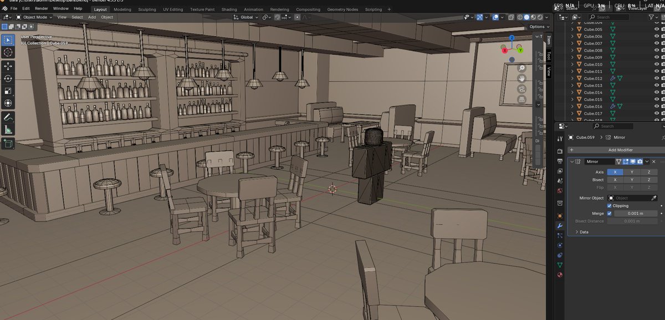Select the Rotate tool

point(8,78)
